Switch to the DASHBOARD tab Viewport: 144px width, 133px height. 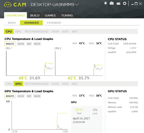point(15,15)
